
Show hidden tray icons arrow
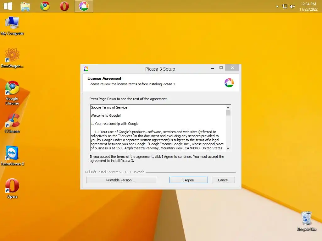pos(277,7)
